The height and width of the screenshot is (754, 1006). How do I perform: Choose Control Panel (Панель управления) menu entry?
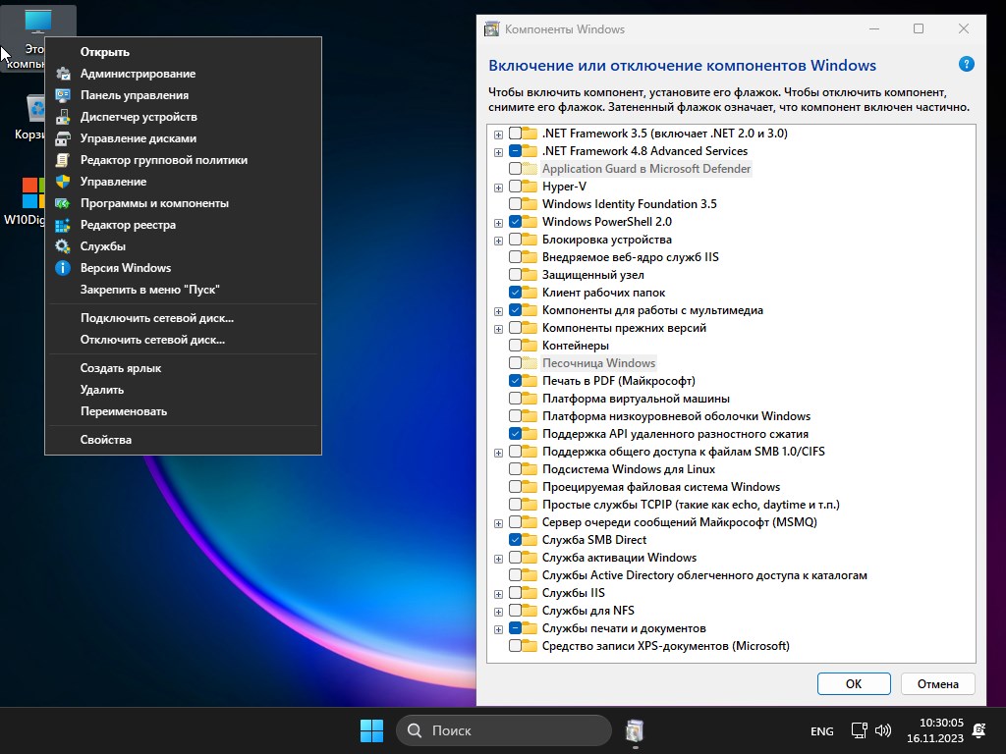135,95
